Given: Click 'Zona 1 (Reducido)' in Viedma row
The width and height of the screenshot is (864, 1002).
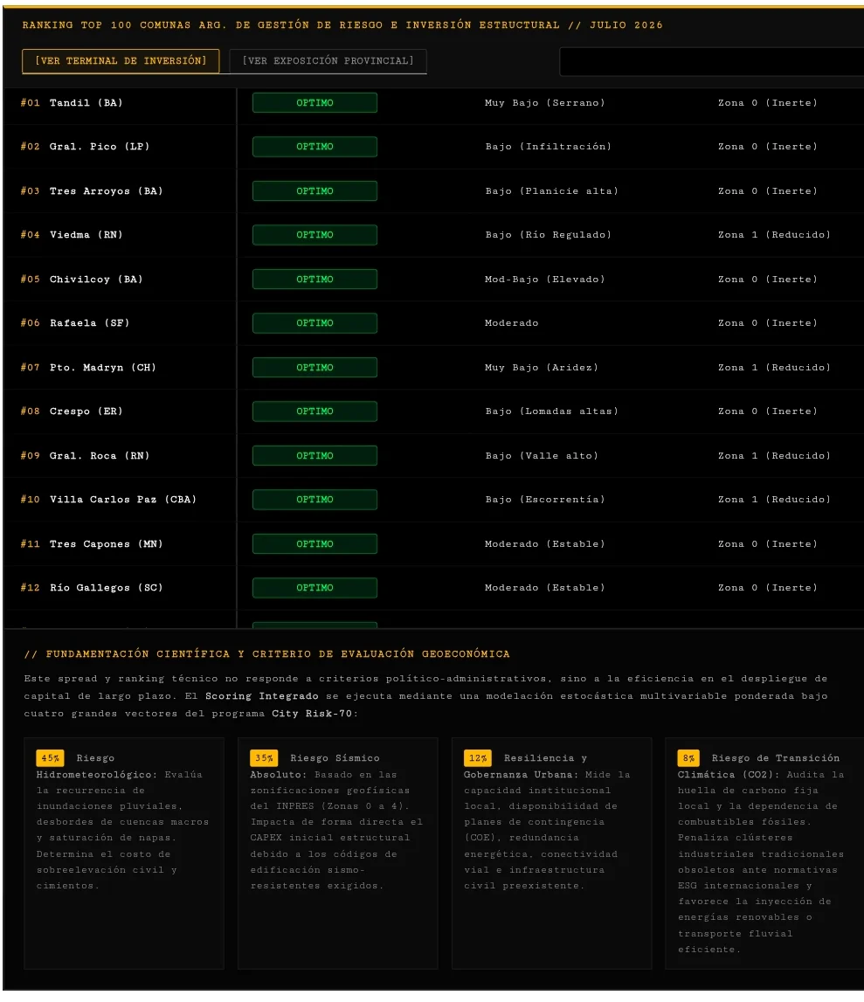Looking at the screenshot, I should coord(774,234).
